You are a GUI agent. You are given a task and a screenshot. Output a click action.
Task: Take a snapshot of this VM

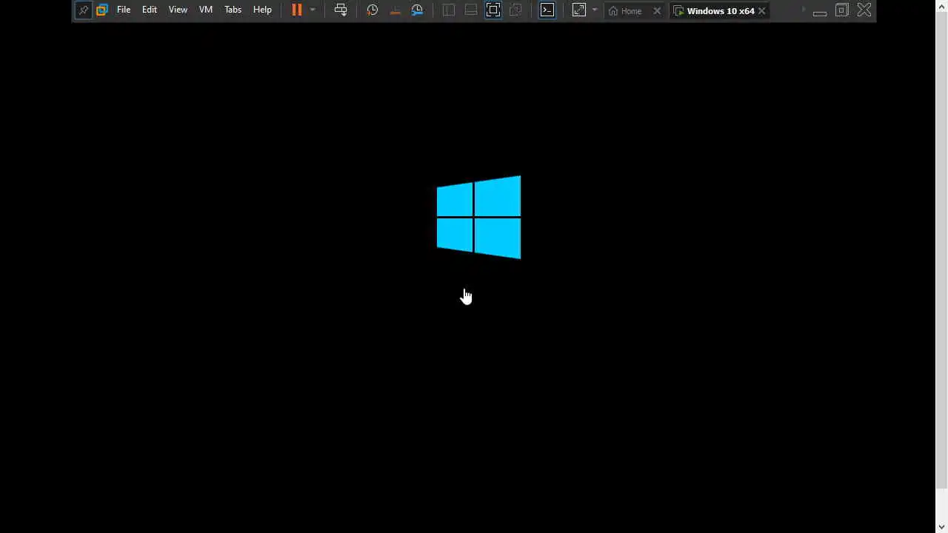point(373,10)
